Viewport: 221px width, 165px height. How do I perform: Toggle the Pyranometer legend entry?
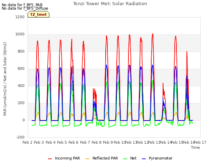click(x=157, y=158)
